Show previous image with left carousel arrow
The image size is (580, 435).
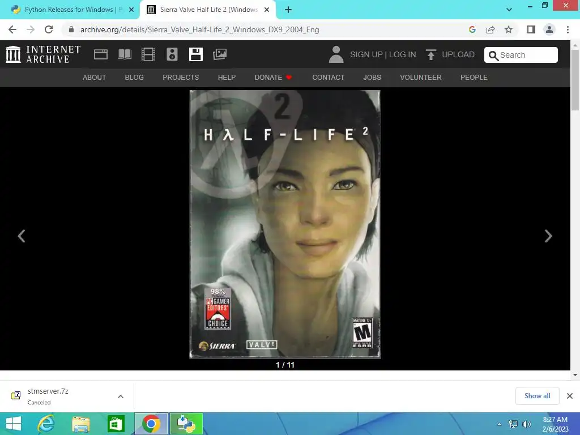(x=22, y=236)
